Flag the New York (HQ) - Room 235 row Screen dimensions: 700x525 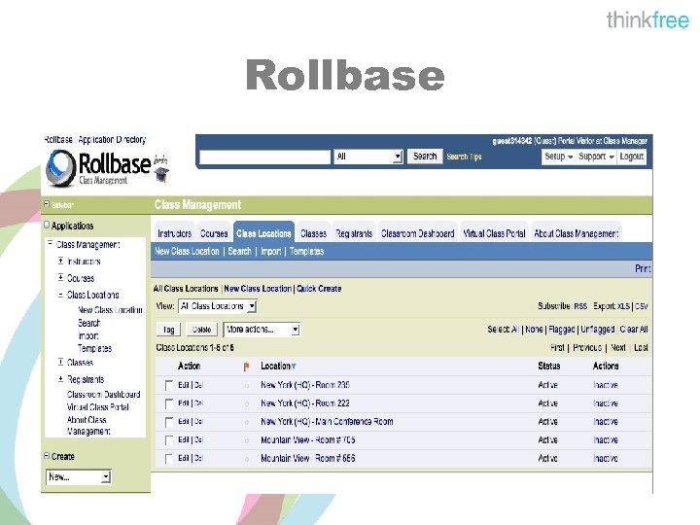[246, 385]
